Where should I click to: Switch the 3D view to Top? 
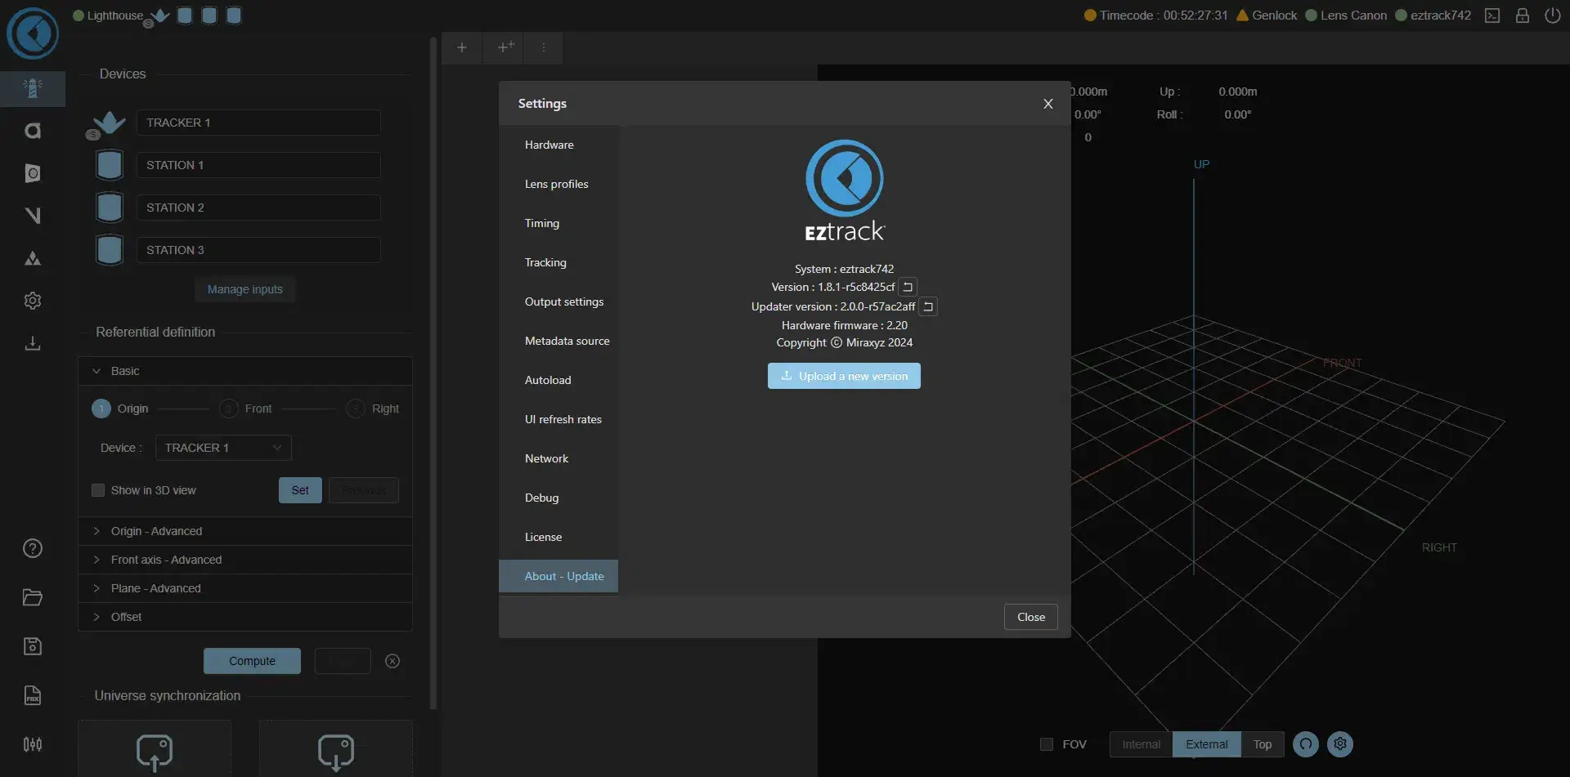click(x=1263, y=744)
